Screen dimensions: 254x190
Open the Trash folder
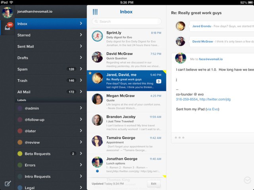(51, 80)
